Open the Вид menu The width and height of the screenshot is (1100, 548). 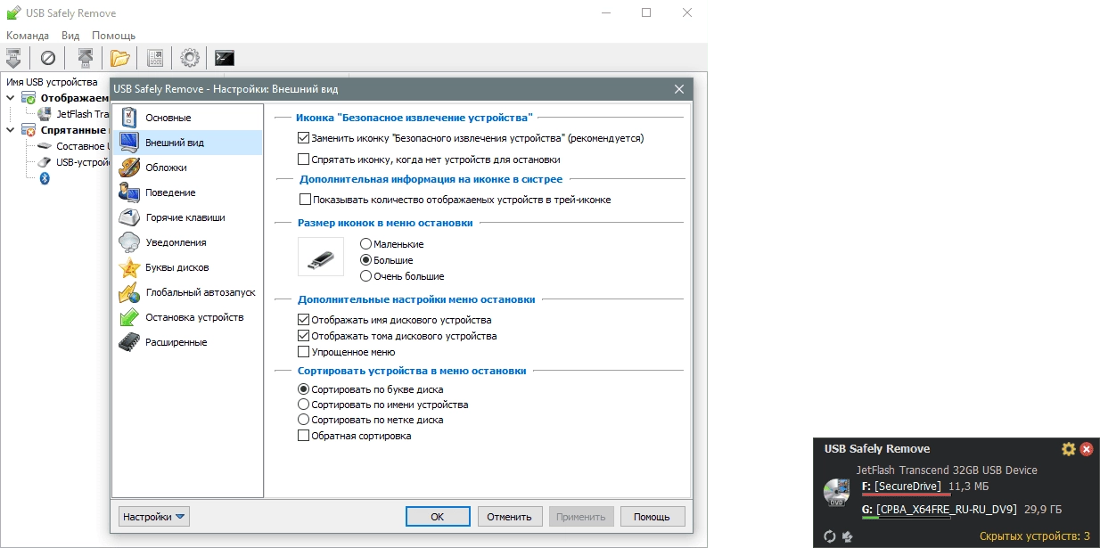70,36
